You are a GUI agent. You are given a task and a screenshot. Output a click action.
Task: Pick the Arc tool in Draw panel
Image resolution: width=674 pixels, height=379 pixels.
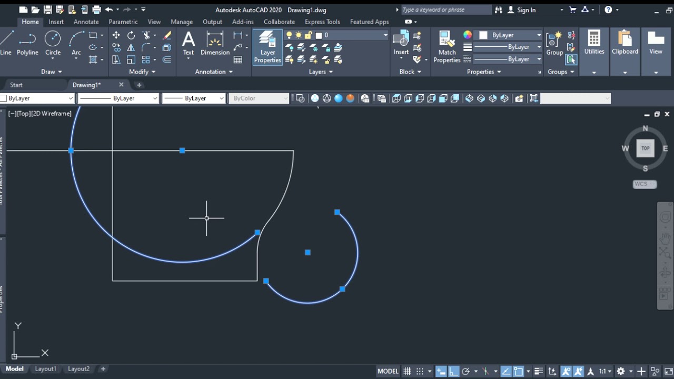click(76, 43)
